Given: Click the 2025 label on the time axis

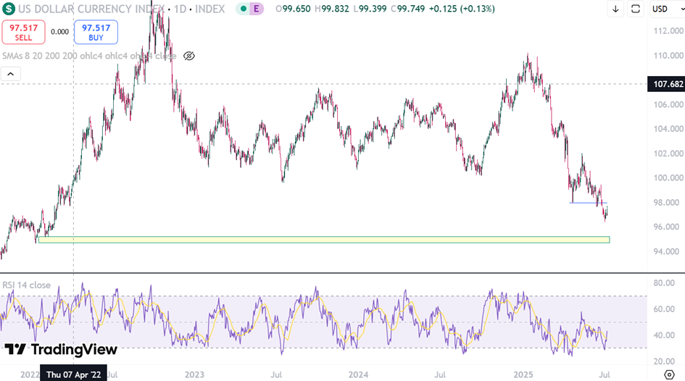Looking at the screenshot, I should 523,374.
